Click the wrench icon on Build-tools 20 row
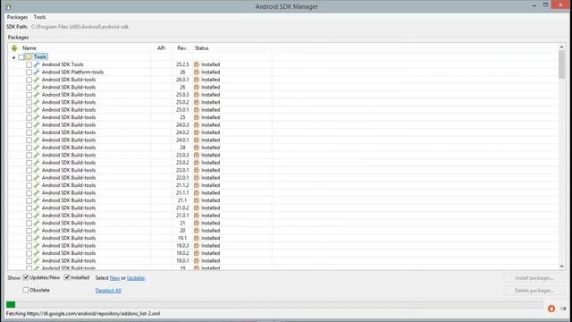 point(37,231)
